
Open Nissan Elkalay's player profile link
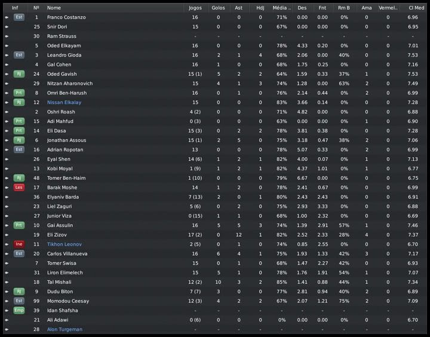(x=64, y=103)
